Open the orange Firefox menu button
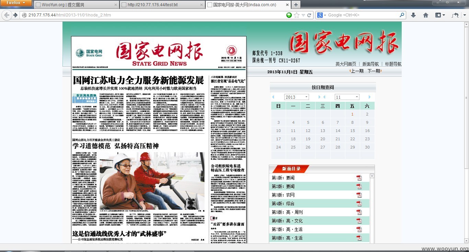The width and height of the screenshot is (469, 252). [x=16, y=3]
